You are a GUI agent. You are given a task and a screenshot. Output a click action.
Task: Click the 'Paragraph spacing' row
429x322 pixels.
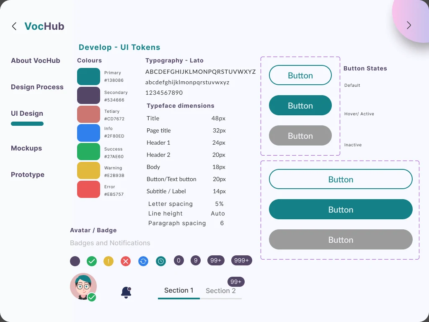click(x=186, y=223)
